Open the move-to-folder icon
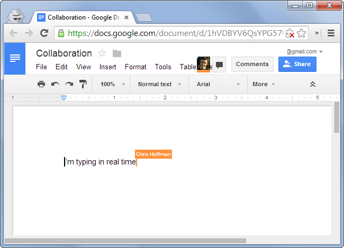This screenshot has width=344, height=248. [x=117, y=53]
